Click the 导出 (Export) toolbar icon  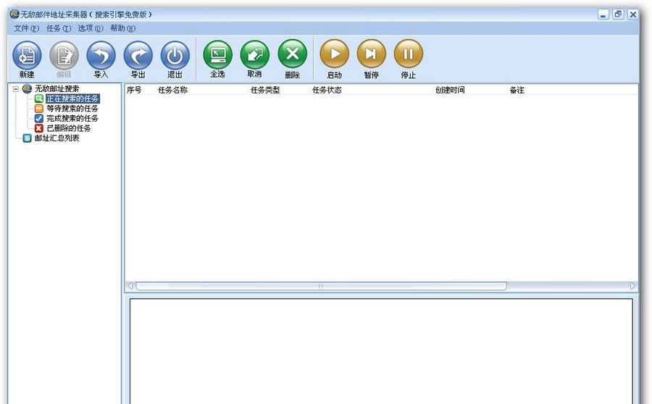[138, 56]
